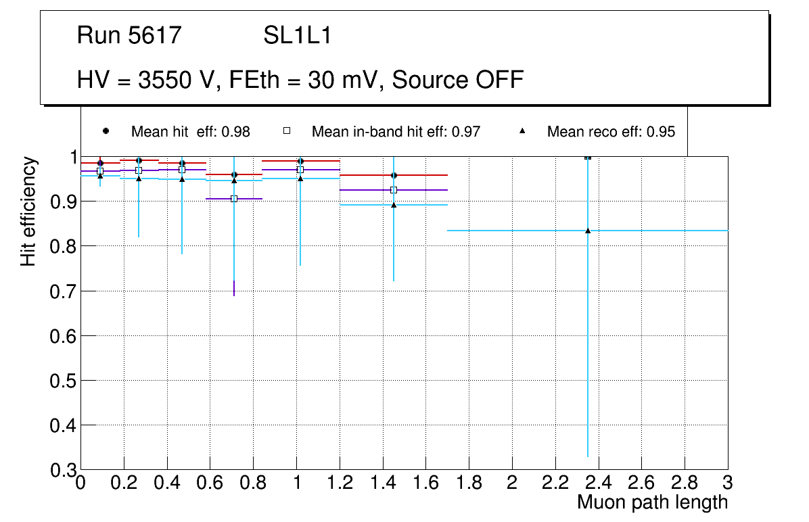
Task: Select the open square point near efficiency 0.9
Action: point(234,199)
